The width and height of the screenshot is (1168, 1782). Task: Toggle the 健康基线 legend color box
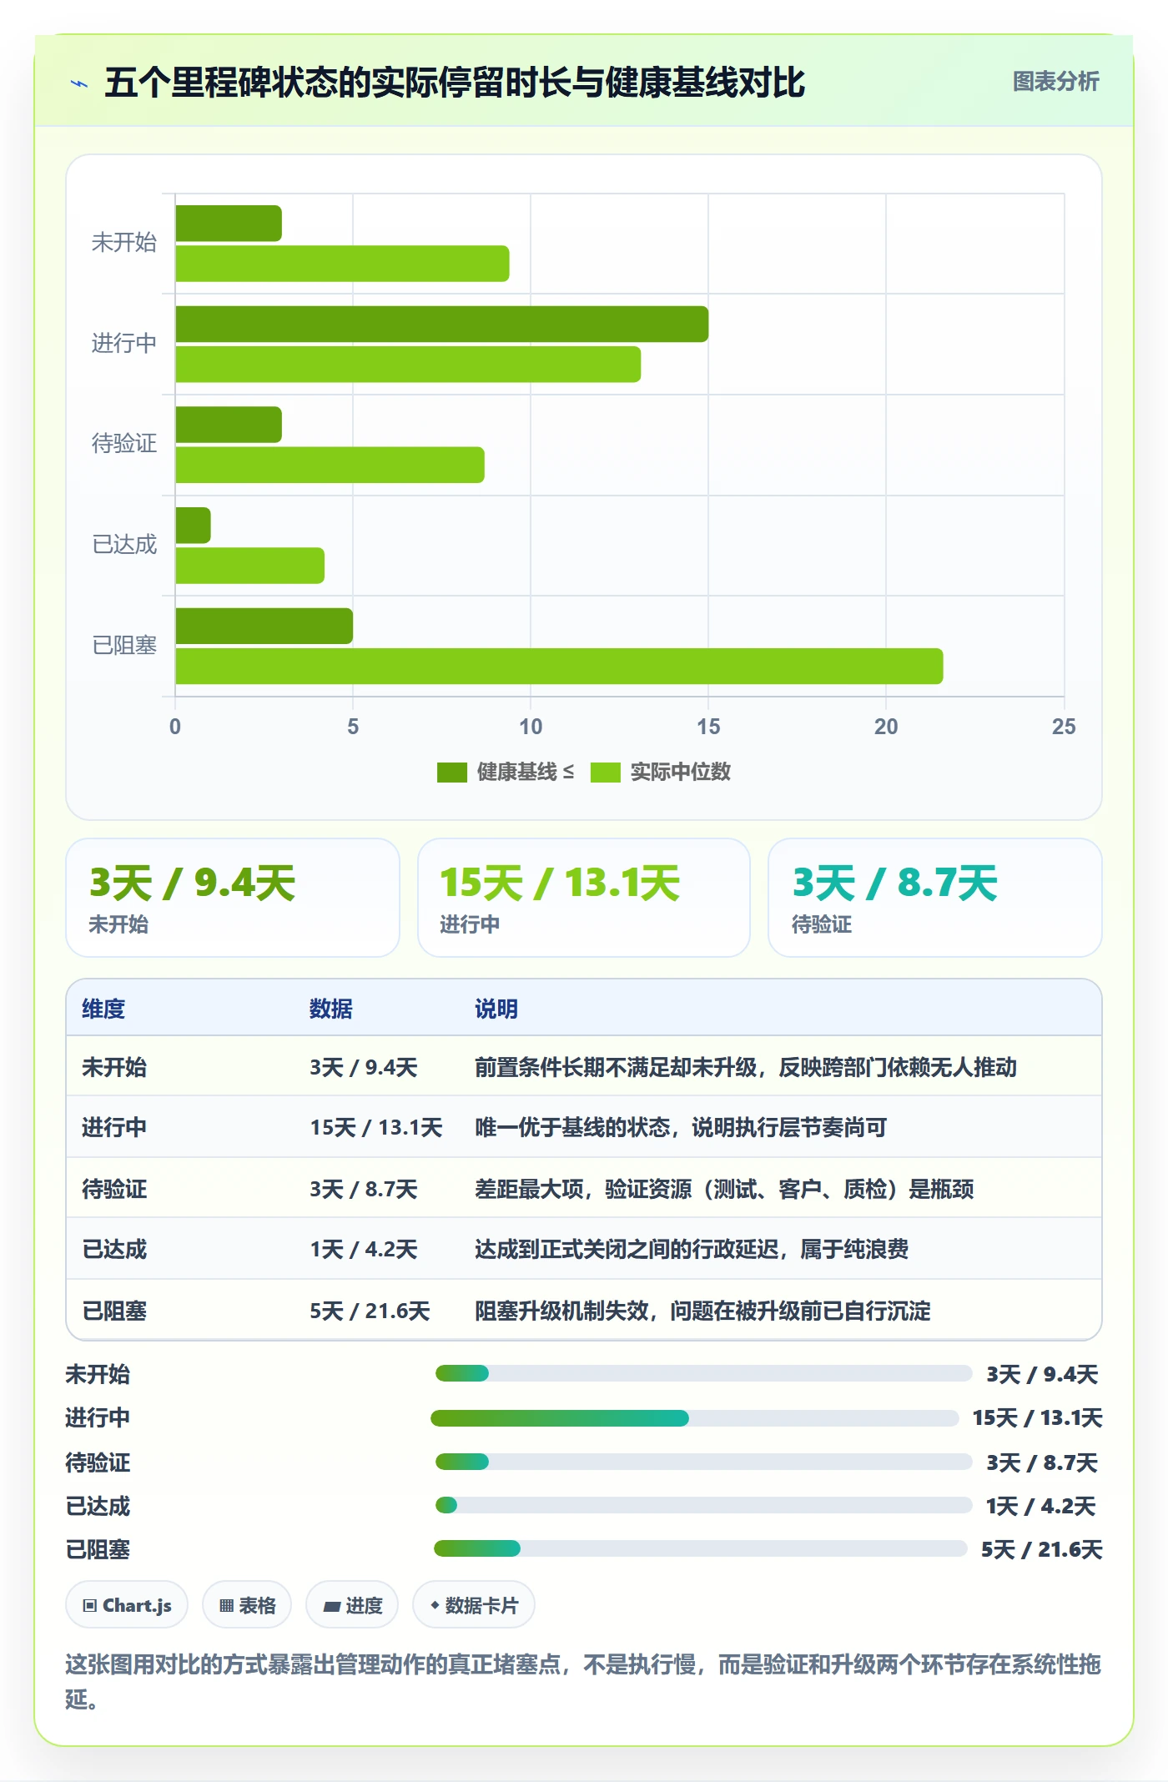pyautogui.click(x=451, y=773)
